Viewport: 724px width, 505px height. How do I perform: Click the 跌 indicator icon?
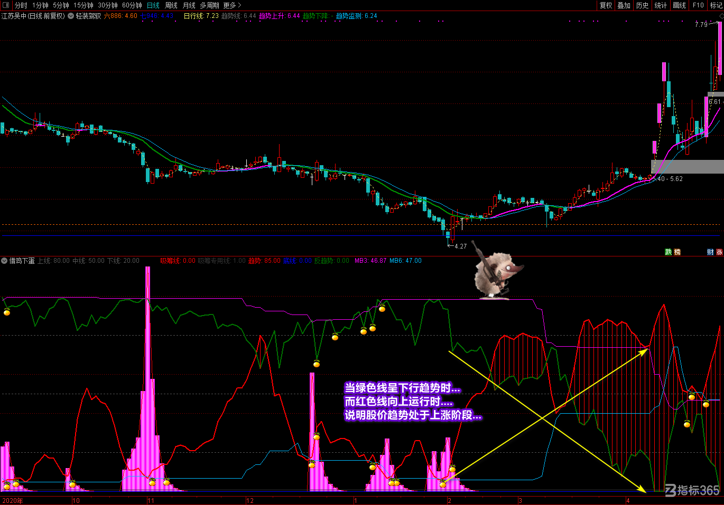pos(669,252)
